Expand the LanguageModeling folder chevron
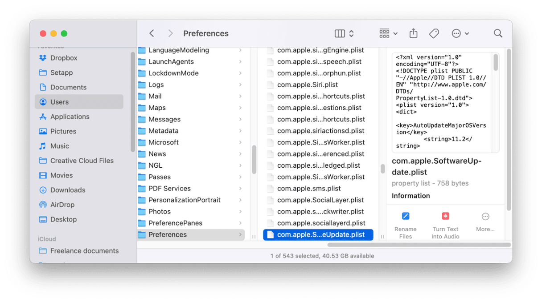 (x=240, y=50)
